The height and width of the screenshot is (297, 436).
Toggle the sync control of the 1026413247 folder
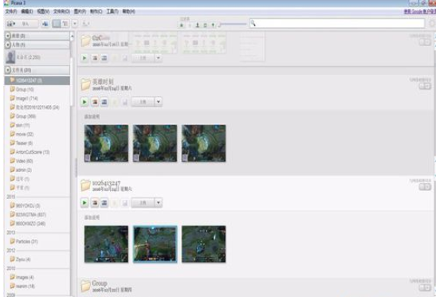[x=425, y=187]
